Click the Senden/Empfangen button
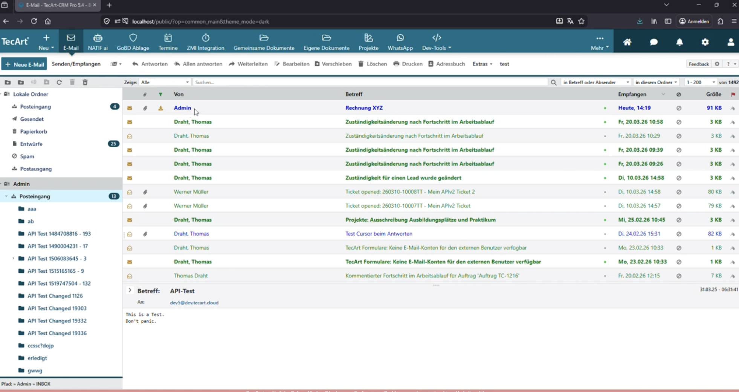The height and width of the screenshot is (392, 739). pos(76,64)
